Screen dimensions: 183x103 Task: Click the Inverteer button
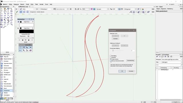click(116, 39)
